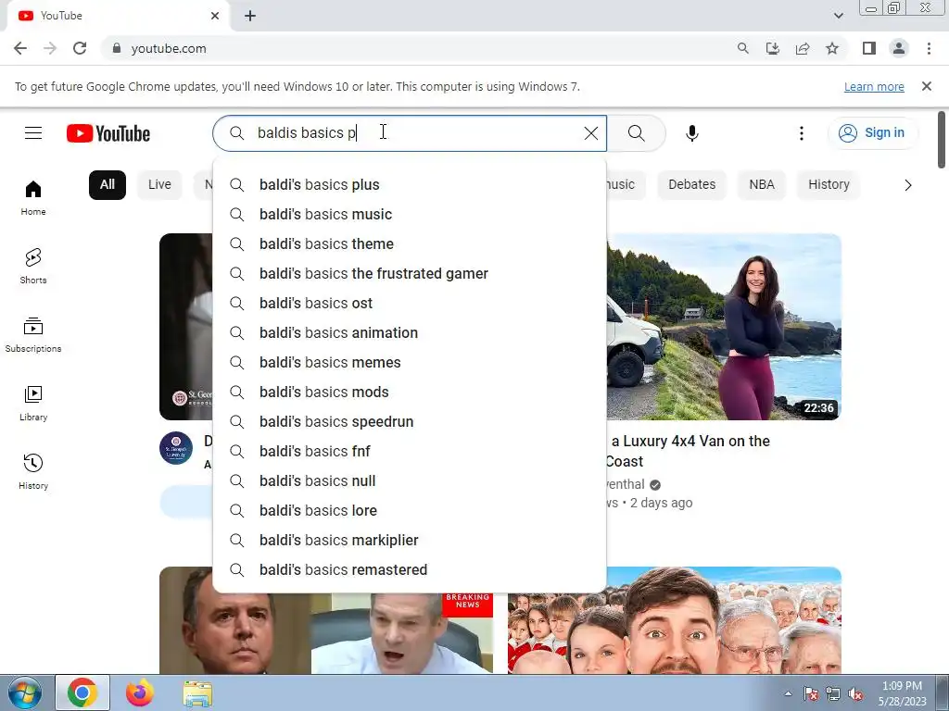Click the Sign in button

pos(872,133)
